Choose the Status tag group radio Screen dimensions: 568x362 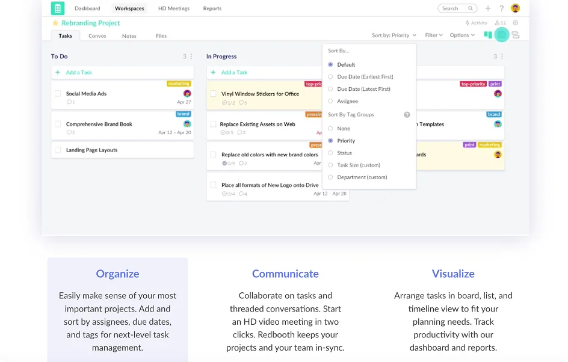coord(344,153)
